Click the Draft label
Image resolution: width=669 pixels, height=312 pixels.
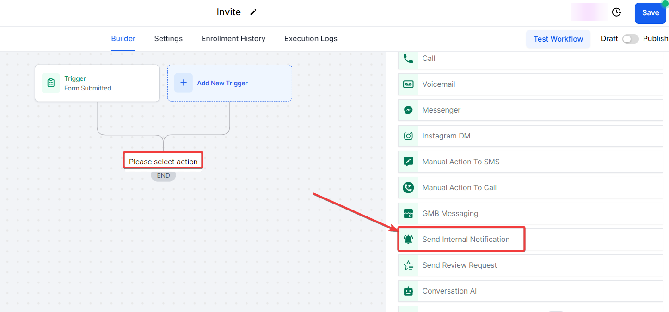(609, 39)
